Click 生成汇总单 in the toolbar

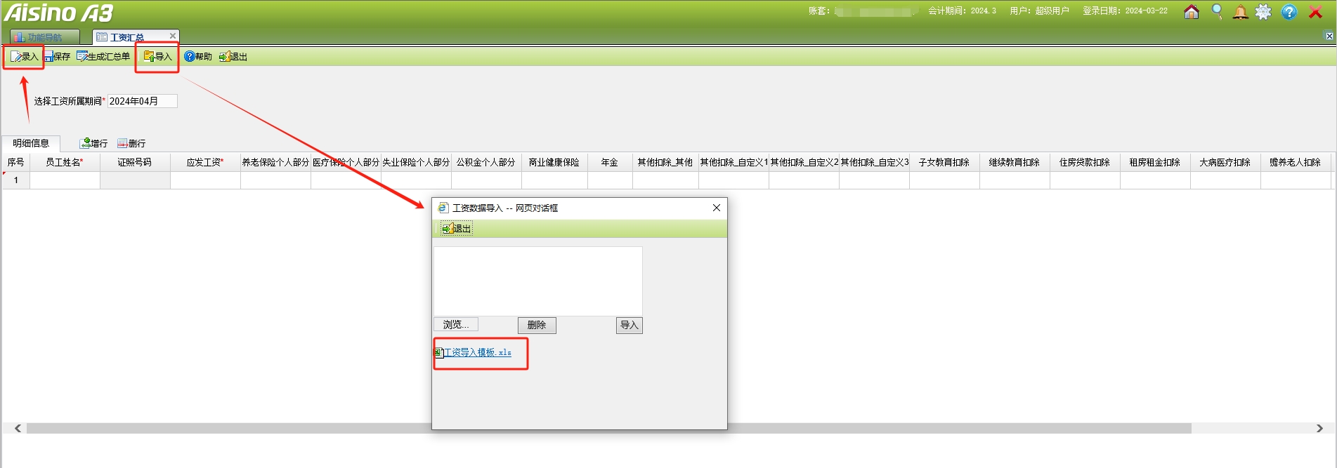pyautogui.click(x=103, y=57)
